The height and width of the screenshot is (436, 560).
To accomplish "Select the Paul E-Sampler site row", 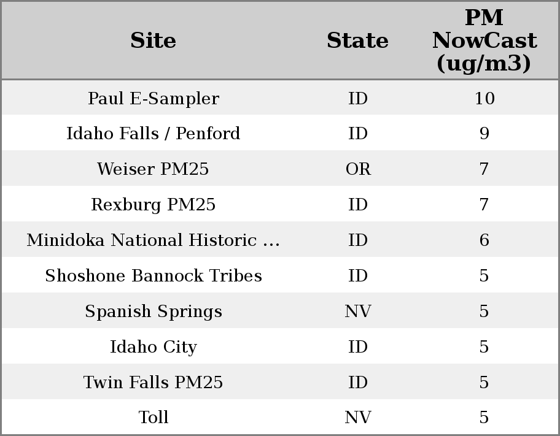I will [153, 99].
